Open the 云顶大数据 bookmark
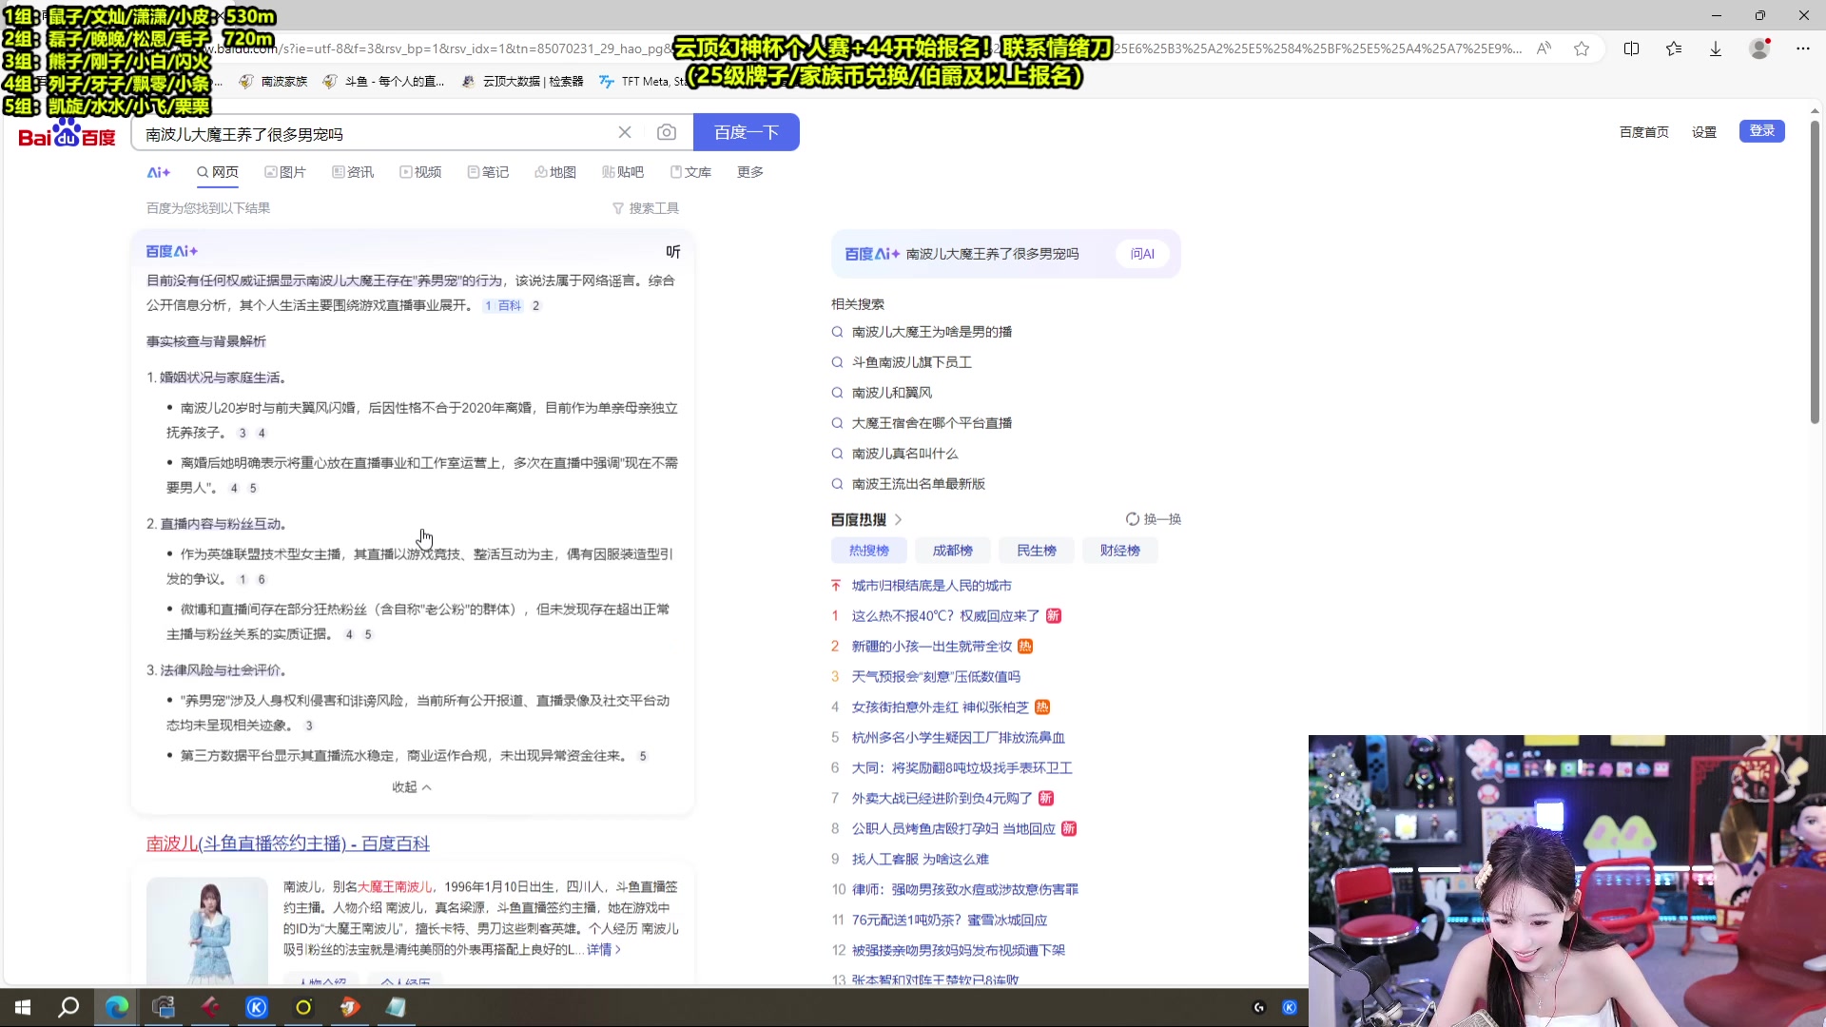Image resolution: width=1826 pixels, height=1027 pixels. click(x=523, y=82)
